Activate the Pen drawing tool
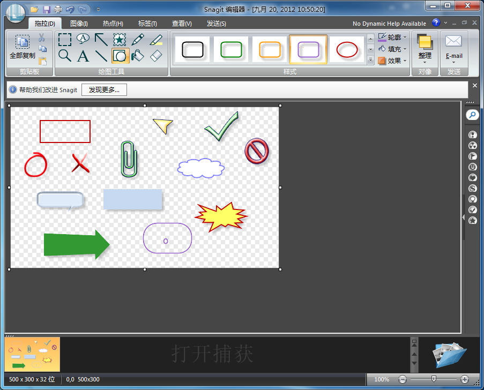Image resolution: width=484 pixels, height=390 pixels. click(138, 39)
